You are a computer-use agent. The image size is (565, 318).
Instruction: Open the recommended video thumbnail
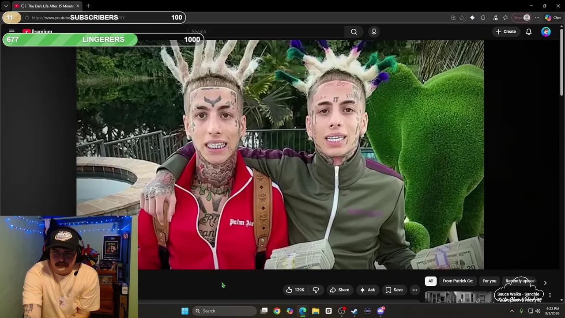[458, 297]
